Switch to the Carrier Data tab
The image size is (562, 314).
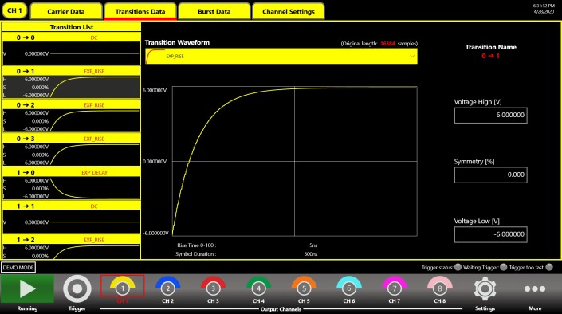pyautogui.click(x=66, y=11)
